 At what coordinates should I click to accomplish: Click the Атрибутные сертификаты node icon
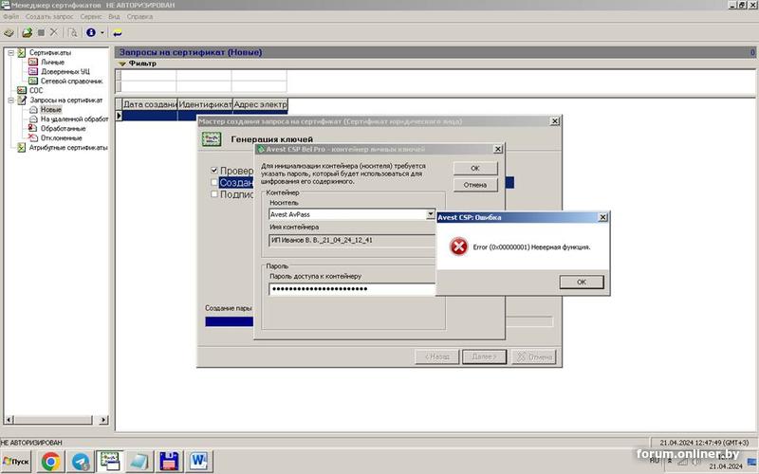[21, 148]
